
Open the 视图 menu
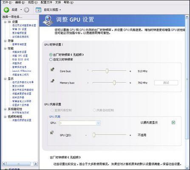(33, 3)
